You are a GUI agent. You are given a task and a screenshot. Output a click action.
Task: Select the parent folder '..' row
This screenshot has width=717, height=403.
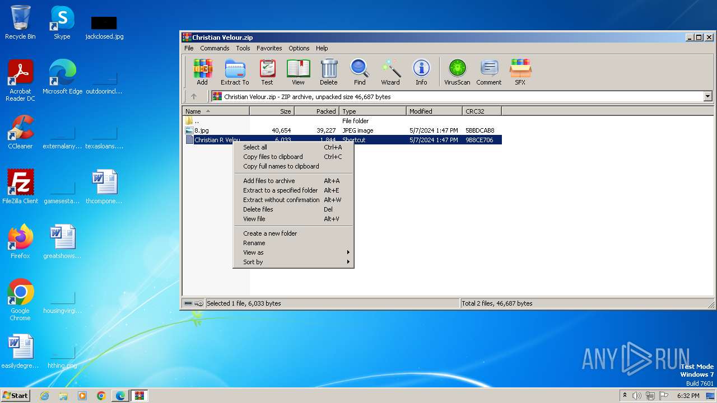tap(343, 121)
